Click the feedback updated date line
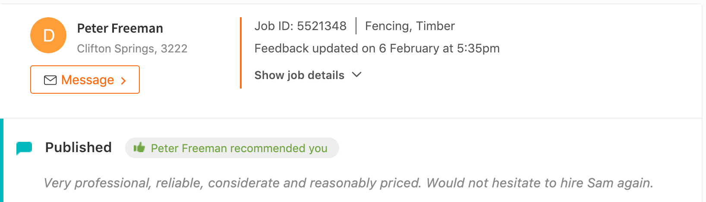This screenshot has width=706, height=202. (x=377, y=49)
